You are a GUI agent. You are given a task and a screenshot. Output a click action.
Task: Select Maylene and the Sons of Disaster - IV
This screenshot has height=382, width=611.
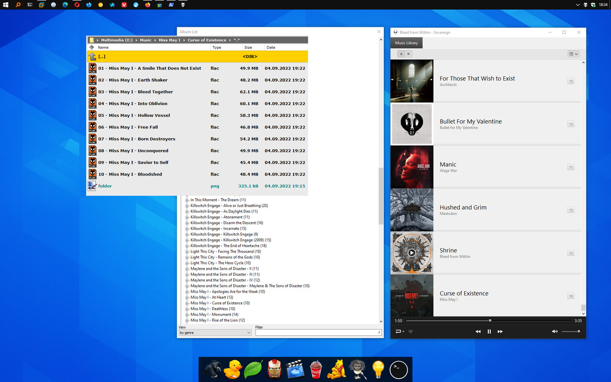click(x=225, y=280)
